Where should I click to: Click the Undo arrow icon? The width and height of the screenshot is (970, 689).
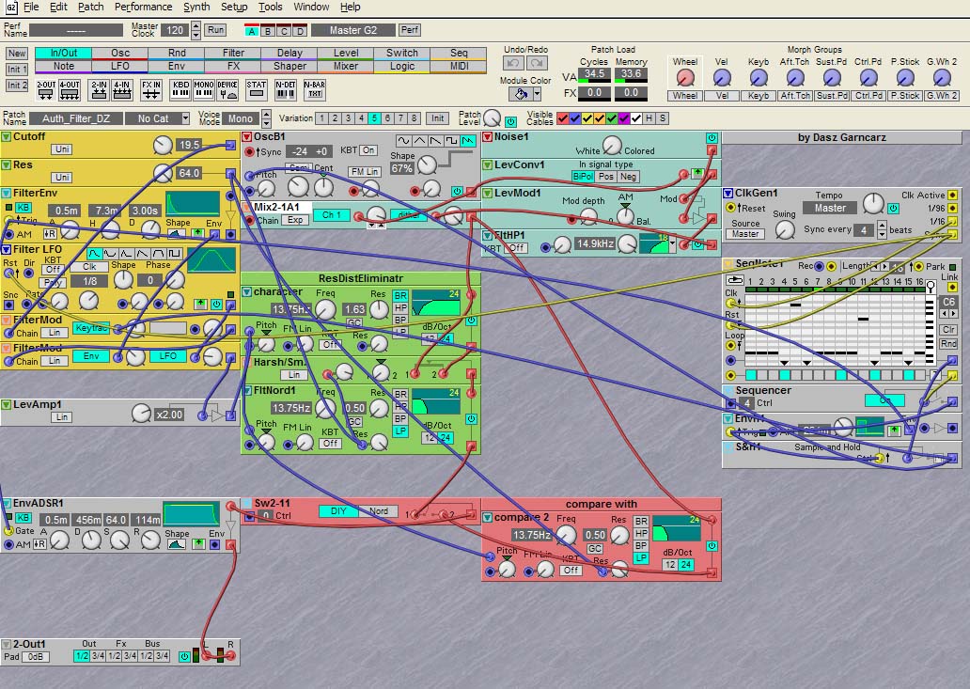click(513, 62)
